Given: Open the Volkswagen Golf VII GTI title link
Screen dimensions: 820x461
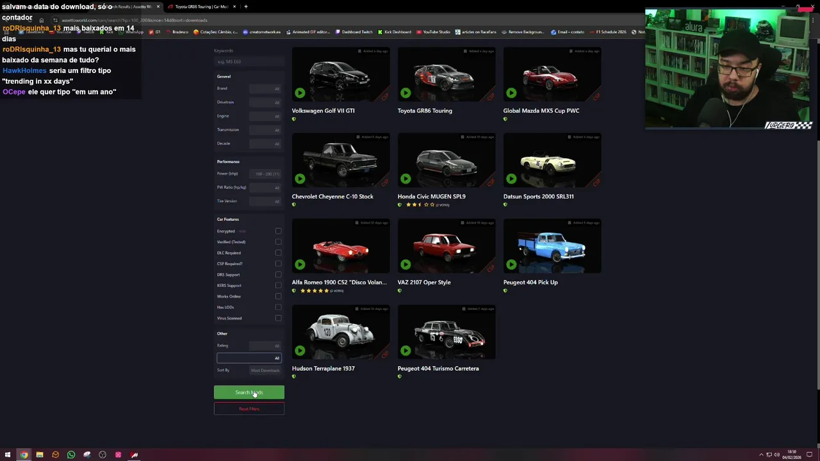Looking at the screenshot, I should [324, 111].
